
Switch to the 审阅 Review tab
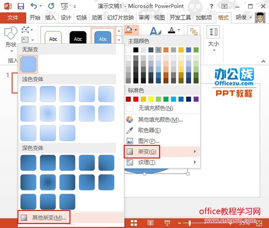(x=144, y=18)
